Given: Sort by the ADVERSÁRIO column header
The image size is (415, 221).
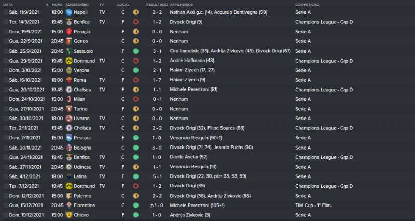Looking at the screenshot, I should [77, 4].
